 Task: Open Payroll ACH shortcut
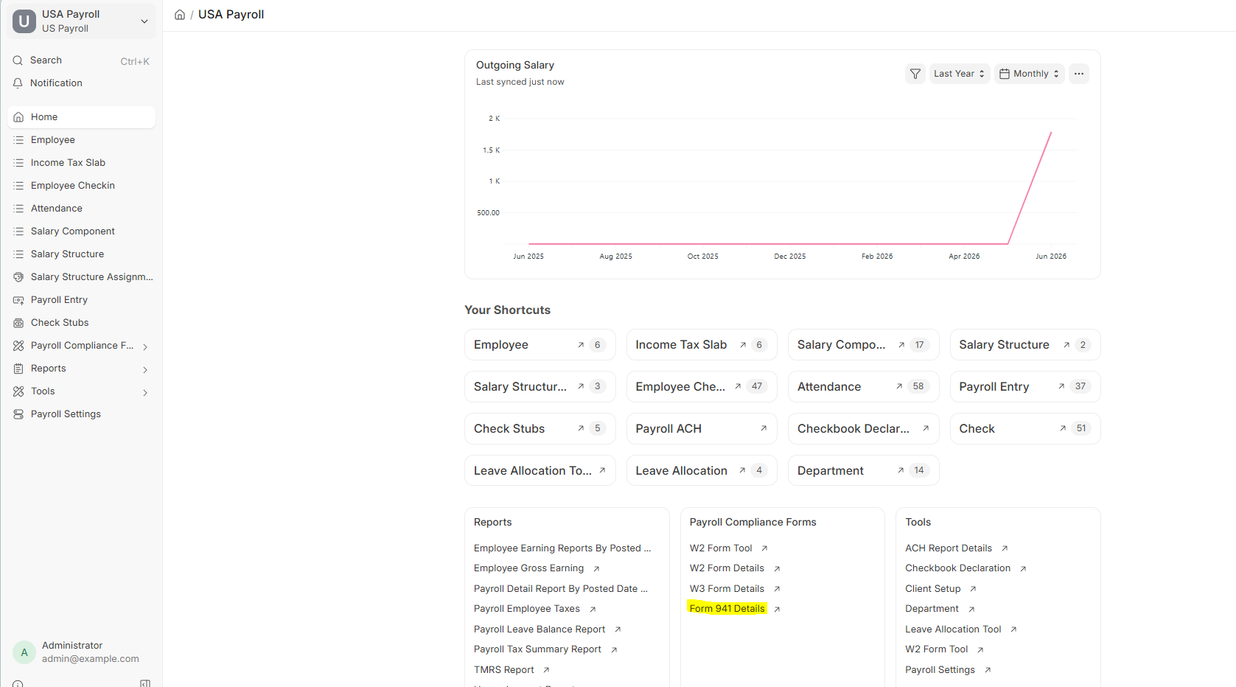coord(702,428)
